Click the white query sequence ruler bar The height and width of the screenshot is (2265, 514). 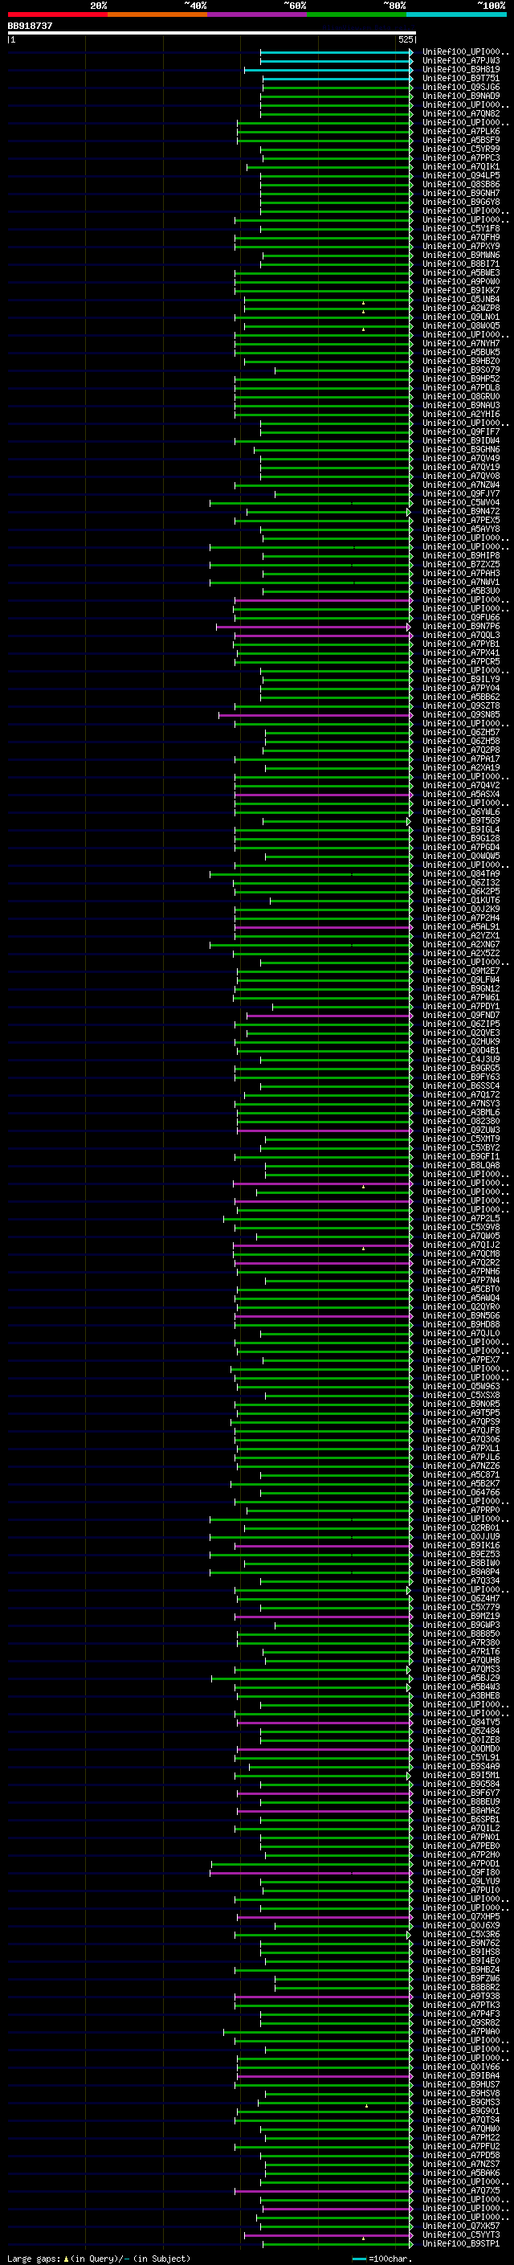212,32
